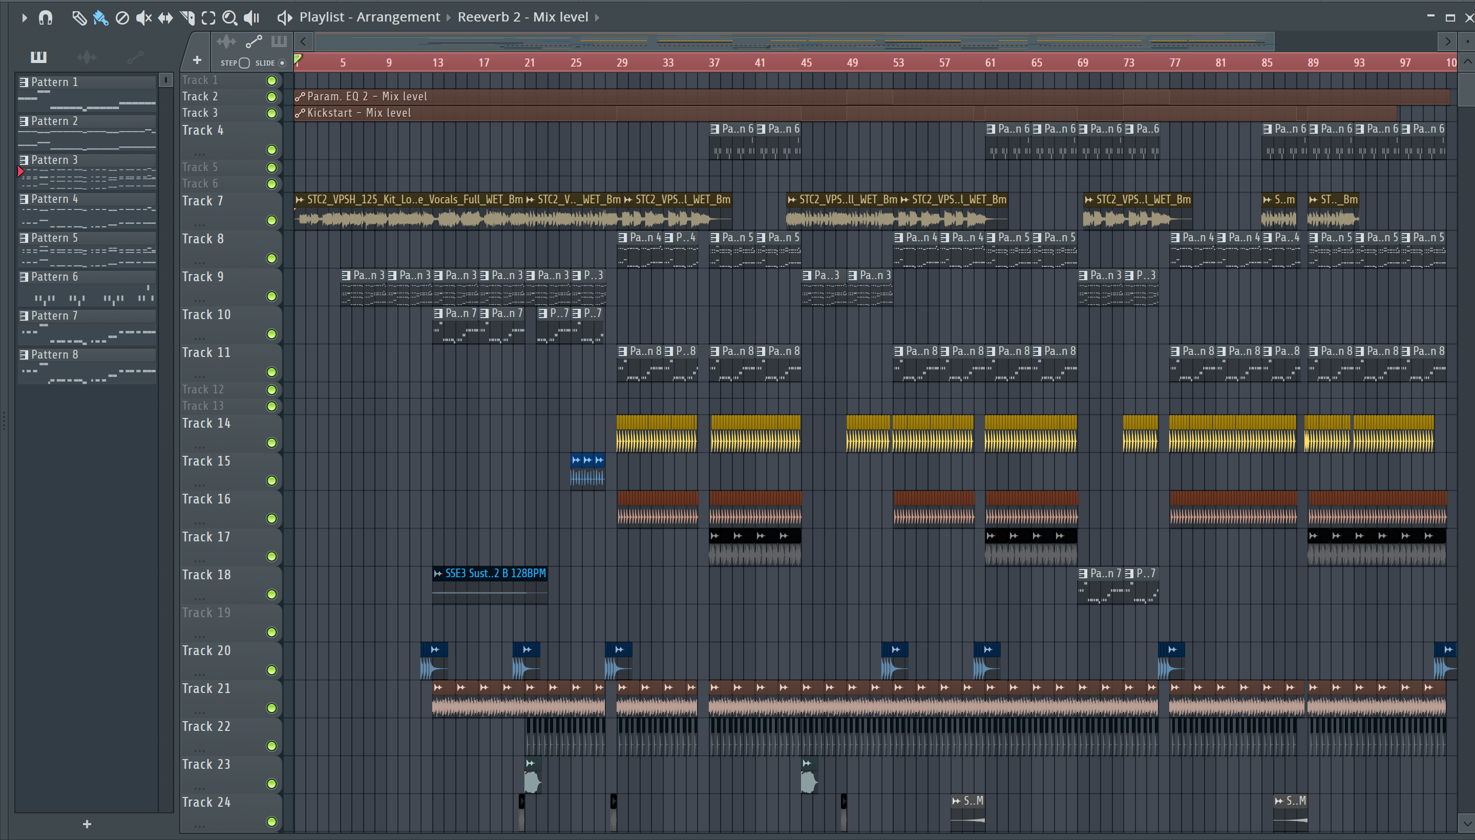Select the Delete tool
Screen dimensions: 1475x840
pos(122,18)
